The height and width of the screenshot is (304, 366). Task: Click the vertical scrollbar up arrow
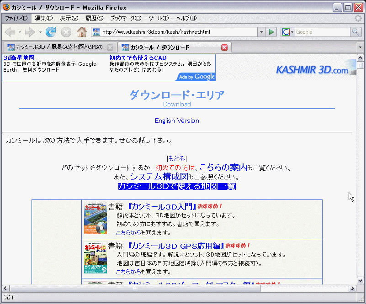[x=360, y=58]
